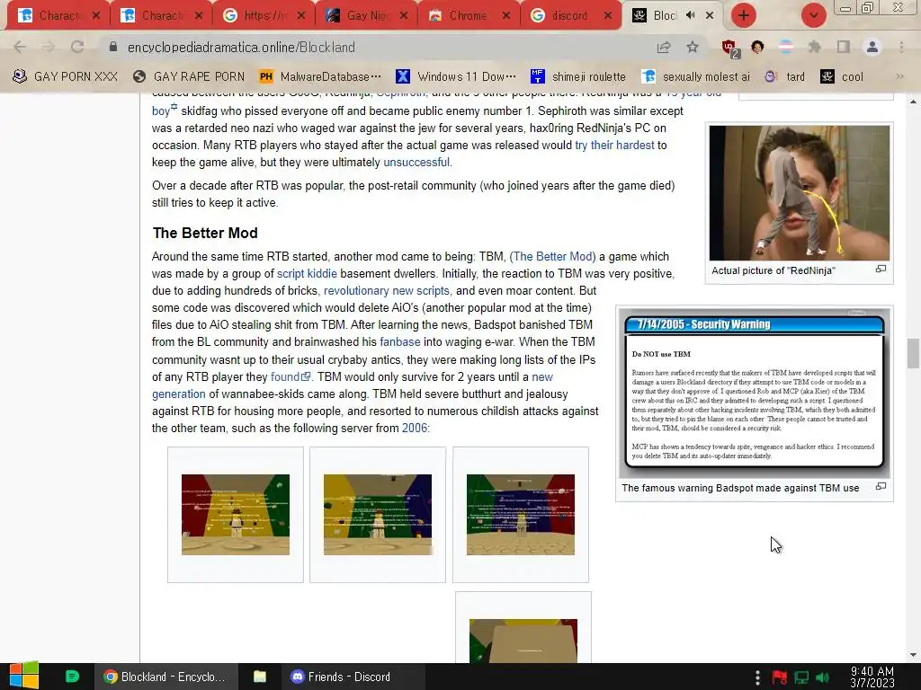Open the volume control in the tray
The height and width of the screenshot is (690, 921).
coord(822,677)
